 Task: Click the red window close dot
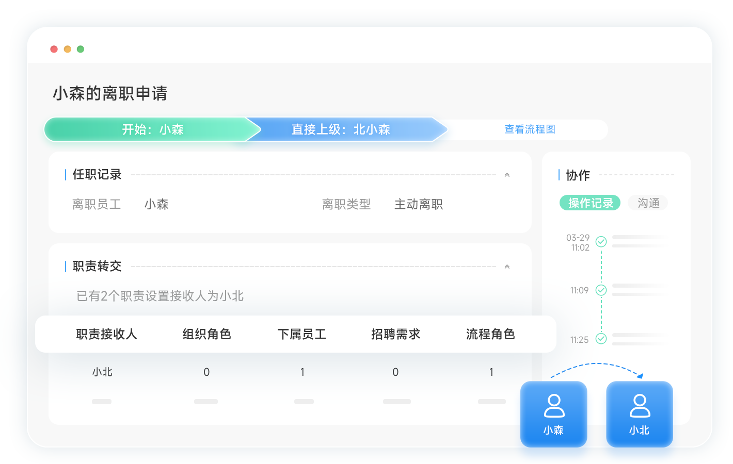pyautogui.click(x=54, y=49)
